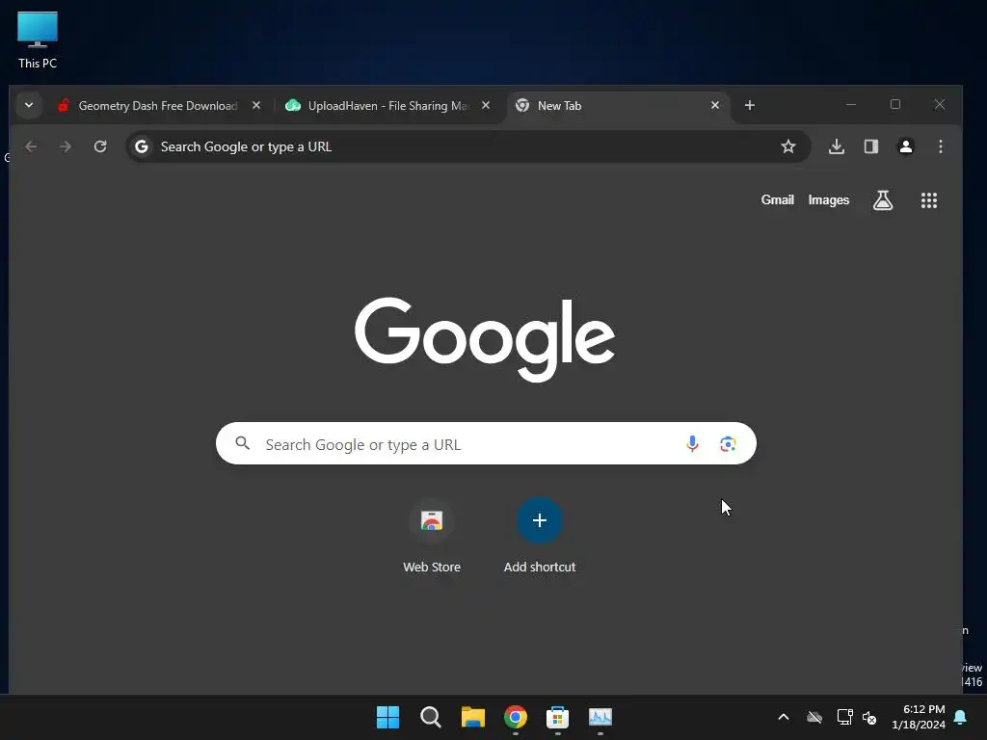This screenshot has height=740, width=987.
Task: Open the Images link
Action: click(x=828, y=200)
